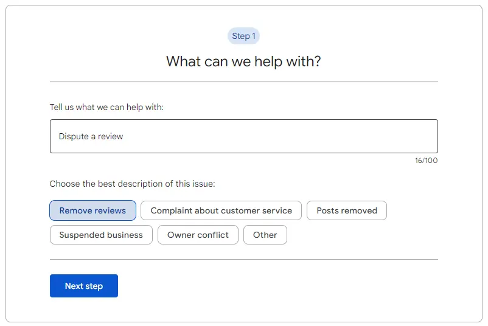Click the word 'Complaint' on the customer service chip
The width and height of the screenshot is (488, 326).
coord(172,210)
